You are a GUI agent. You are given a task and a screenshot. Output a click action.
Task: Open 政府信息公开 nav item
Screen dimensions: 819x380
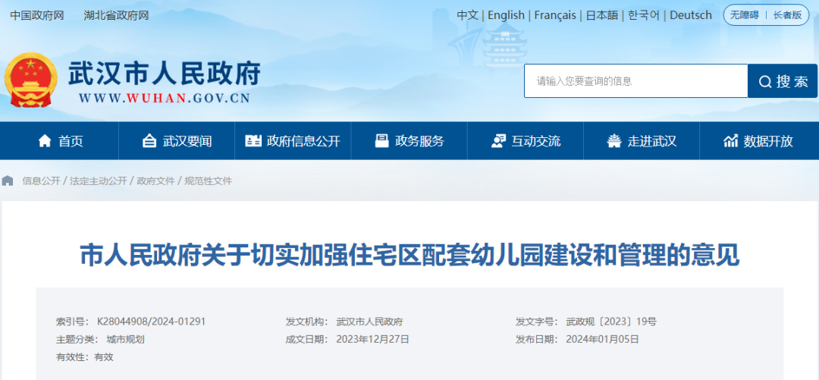point(293,140)
